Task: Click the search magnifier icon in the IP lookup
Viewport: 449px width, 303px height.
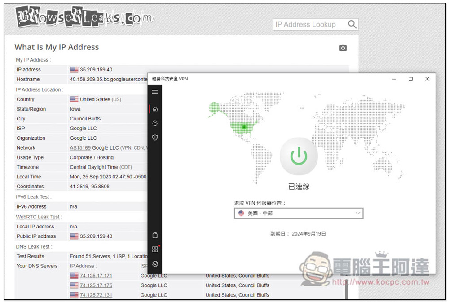Action: click(352, 24)
